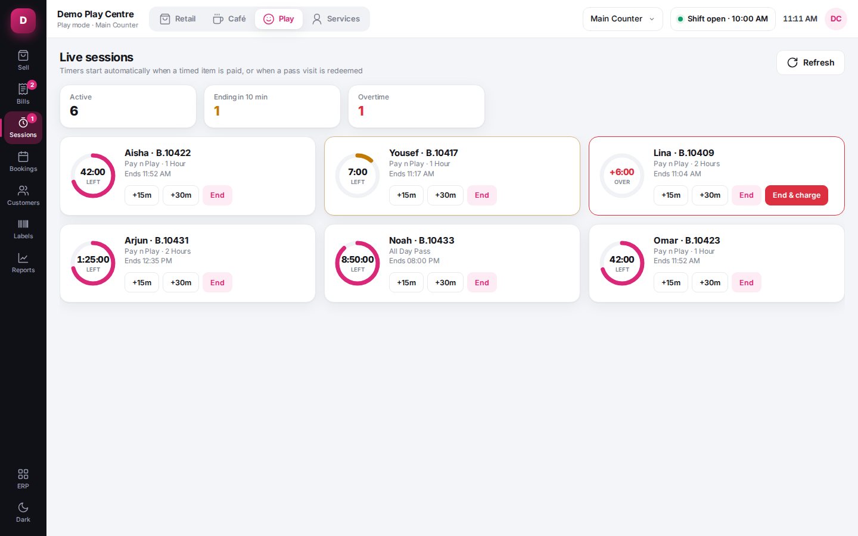Add 30 minutes to Noah's session

click(446, 283)
